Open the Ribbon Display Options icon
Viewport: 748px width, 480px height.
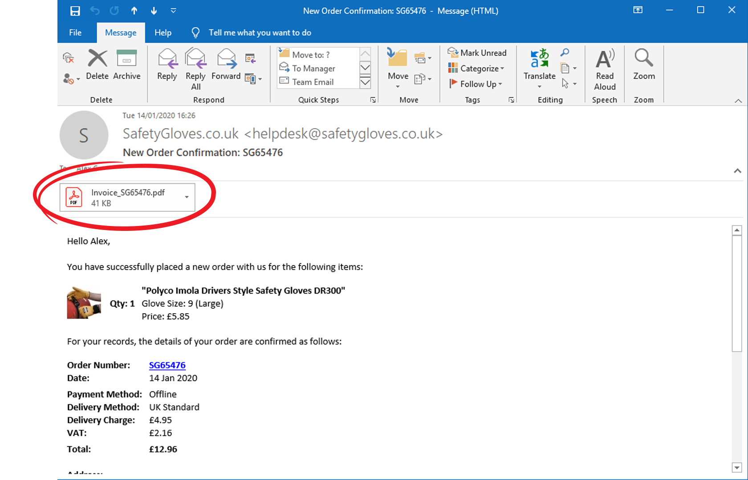(638, 10)
